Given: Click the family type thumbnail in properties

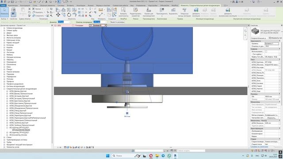Looking at the screenshot, I should (255, 31).
